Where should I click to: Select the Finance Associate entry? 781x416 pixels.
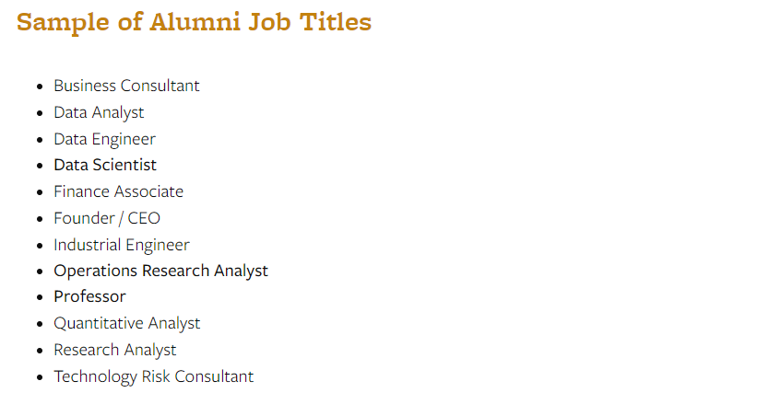coord(119,191)
